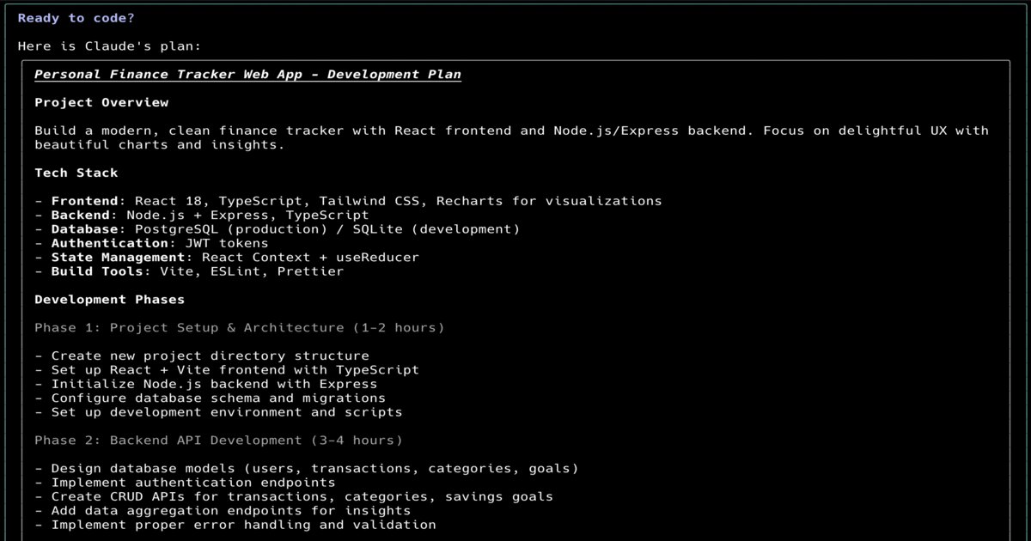
Task: Click the "beautiful charts and insights." line
Action: pyautogui.click(x=160, y=144)
